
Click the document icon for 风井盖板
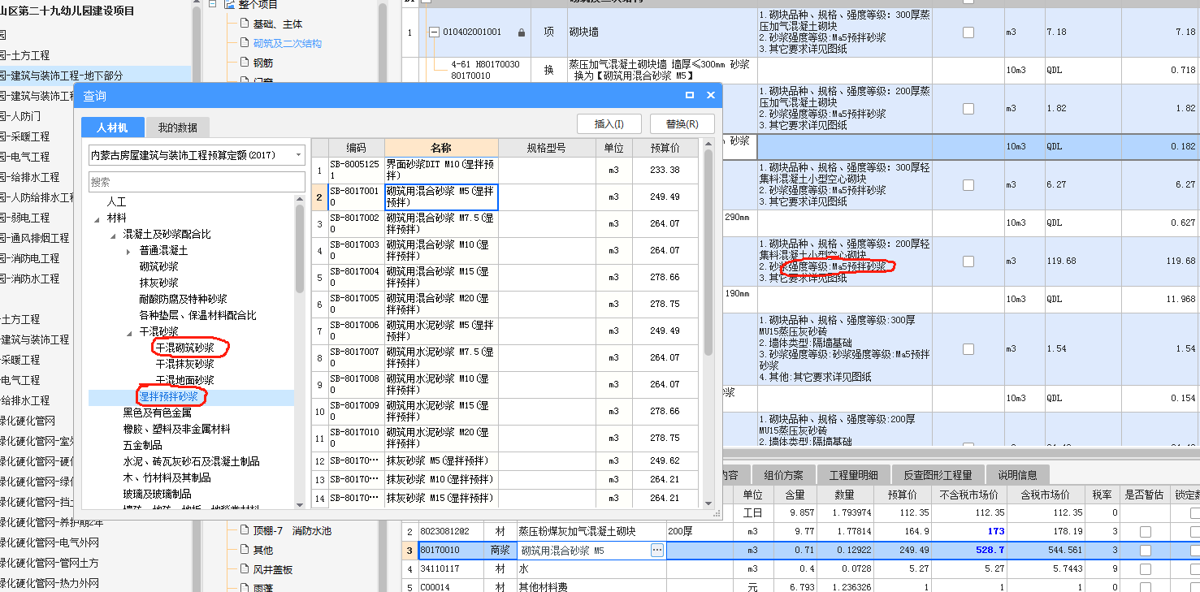click(245, 569)
